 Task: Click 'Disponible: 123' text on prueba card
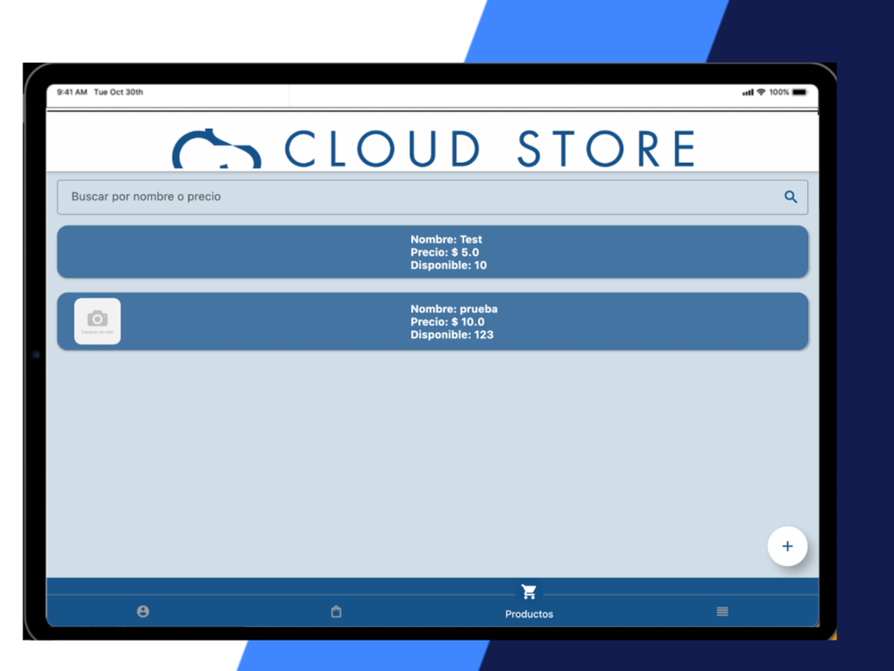(x=452, y=335)
